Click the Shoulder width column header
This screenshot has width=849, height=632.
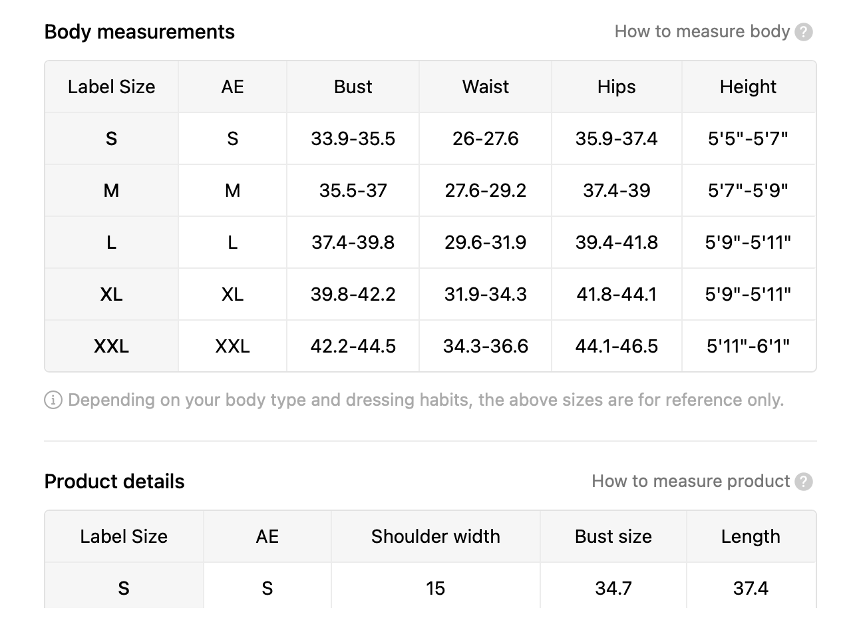pyautogui.click(x=436, y=537)
